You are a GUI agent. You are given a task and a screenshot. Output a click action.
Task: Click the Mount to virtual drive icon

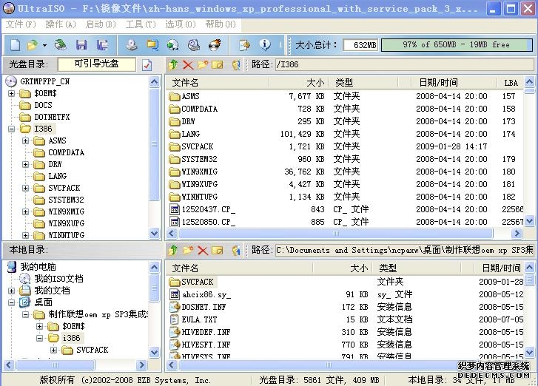(194, 45)
